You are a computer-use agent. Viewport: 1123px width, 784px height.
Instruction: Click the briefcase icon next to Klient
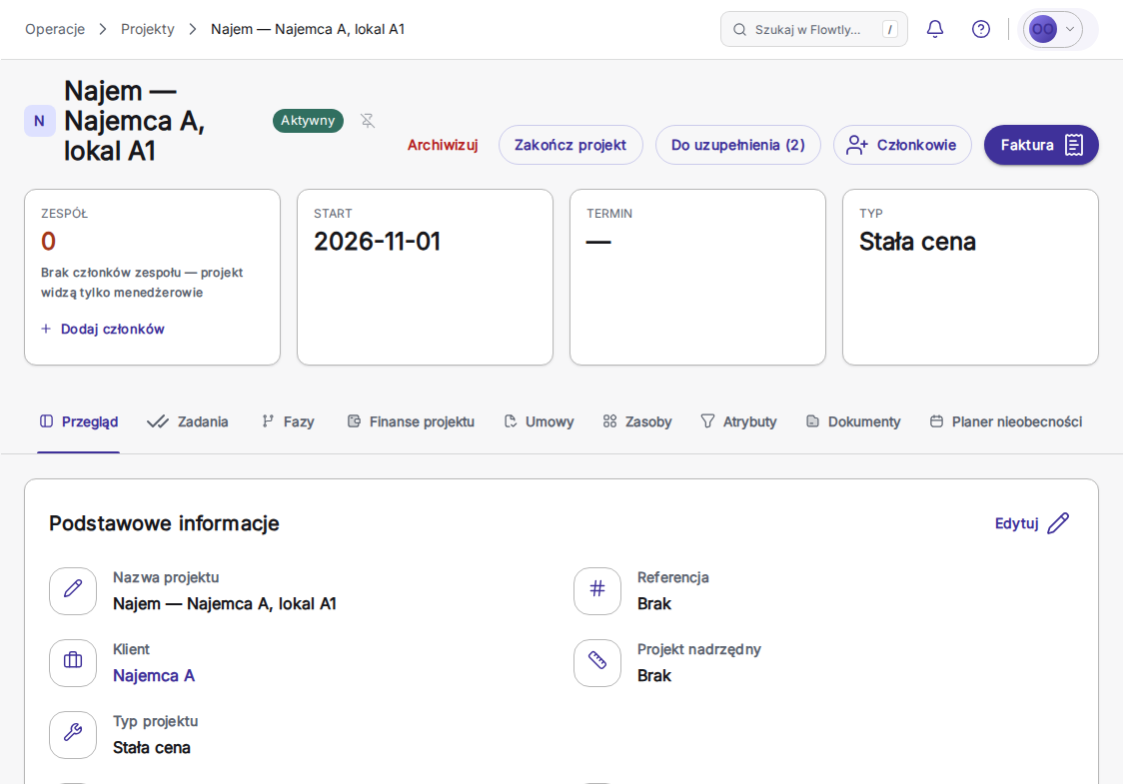(73, 662)
